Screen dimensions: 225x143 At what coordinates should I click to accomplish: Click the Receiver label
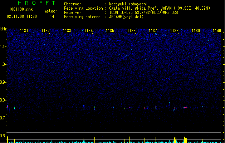point(73,13)
